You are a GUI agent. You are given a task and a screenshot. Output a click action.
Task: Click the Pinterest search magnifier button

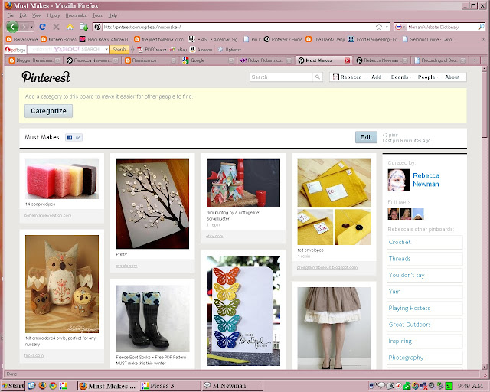coord(318,77)
